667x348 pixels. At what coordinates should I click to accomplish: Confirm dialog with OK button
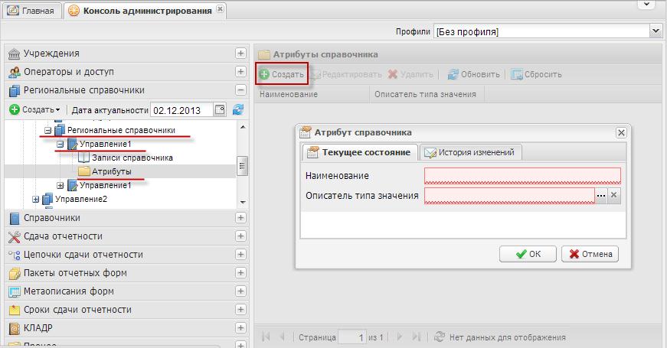pos(528,254)
